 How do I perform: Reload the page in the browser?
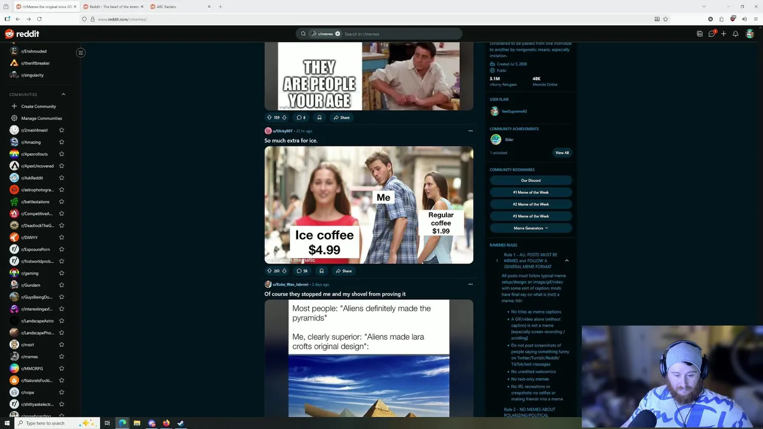(39, 19)
